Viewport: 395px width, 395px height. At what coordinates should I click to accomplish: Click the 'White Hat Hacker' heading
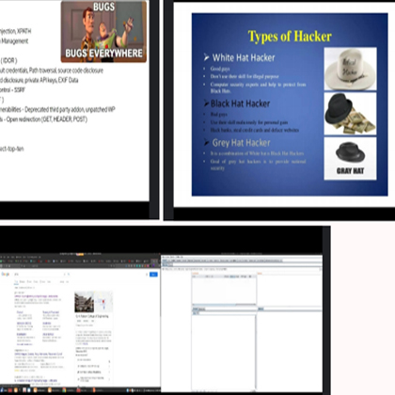click(x=244, y=57)
